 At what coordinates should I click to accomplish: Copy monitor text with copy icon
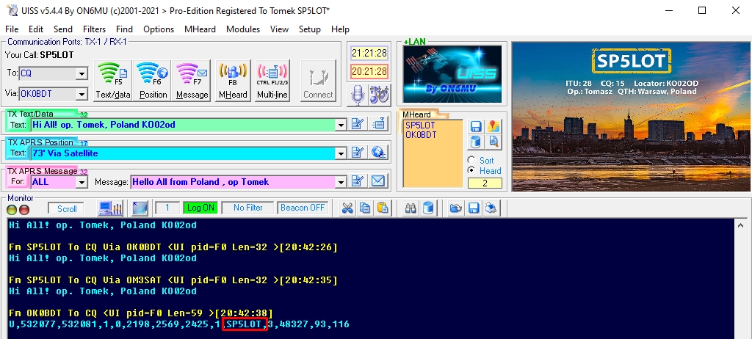tap(365, 208)
